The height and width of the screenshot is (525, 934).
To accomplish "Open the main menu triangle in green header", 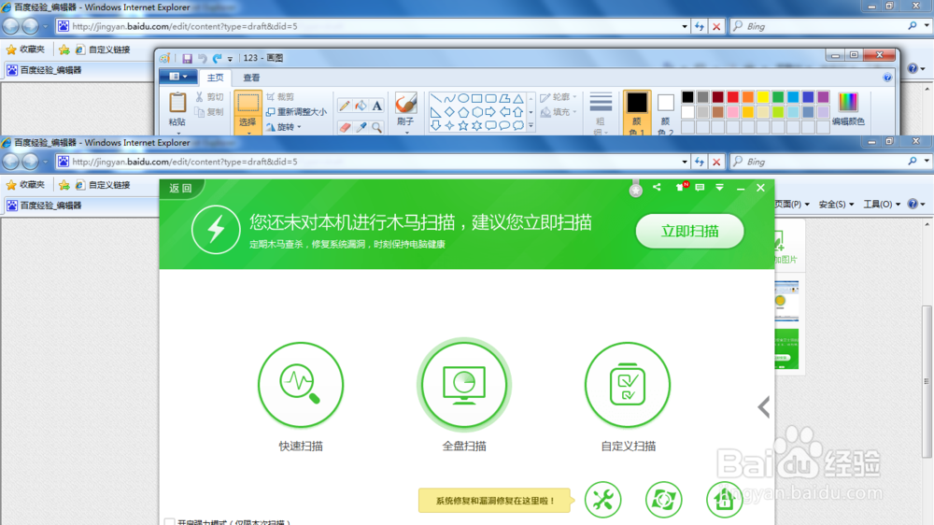I will click(x=719, y=187).
